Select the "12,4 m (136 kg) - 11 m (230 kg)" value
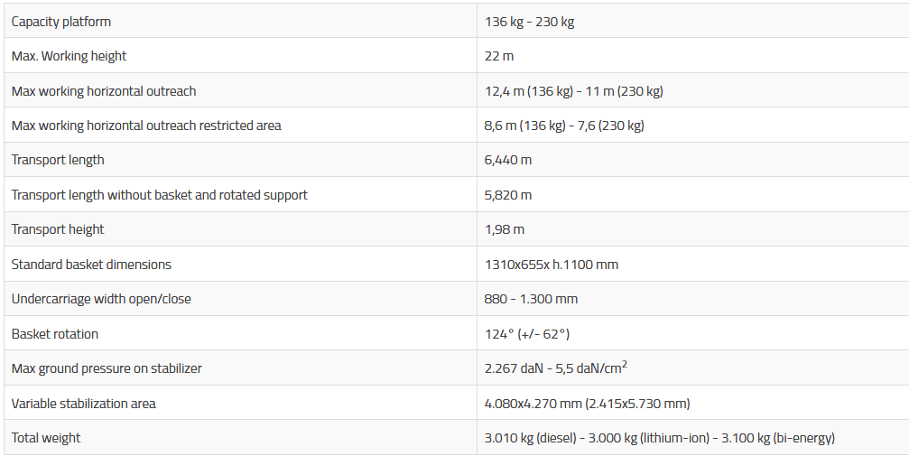This screenshot has height=456, width=909. click(573, 91)
